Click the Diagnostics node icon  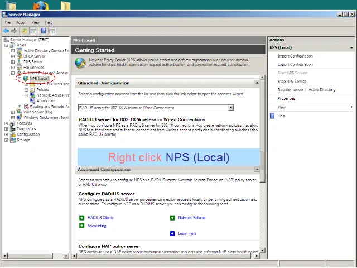(13, 129)
